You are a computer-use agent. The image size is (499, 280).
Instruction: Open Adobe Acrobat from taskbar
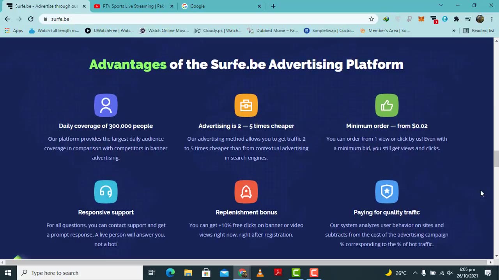point(278,273)
